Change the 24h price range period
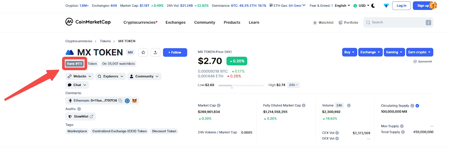 293,85
